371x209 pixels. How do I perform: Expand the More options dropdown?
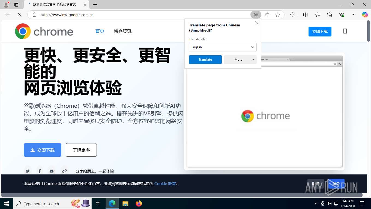(x=240, y=60)
